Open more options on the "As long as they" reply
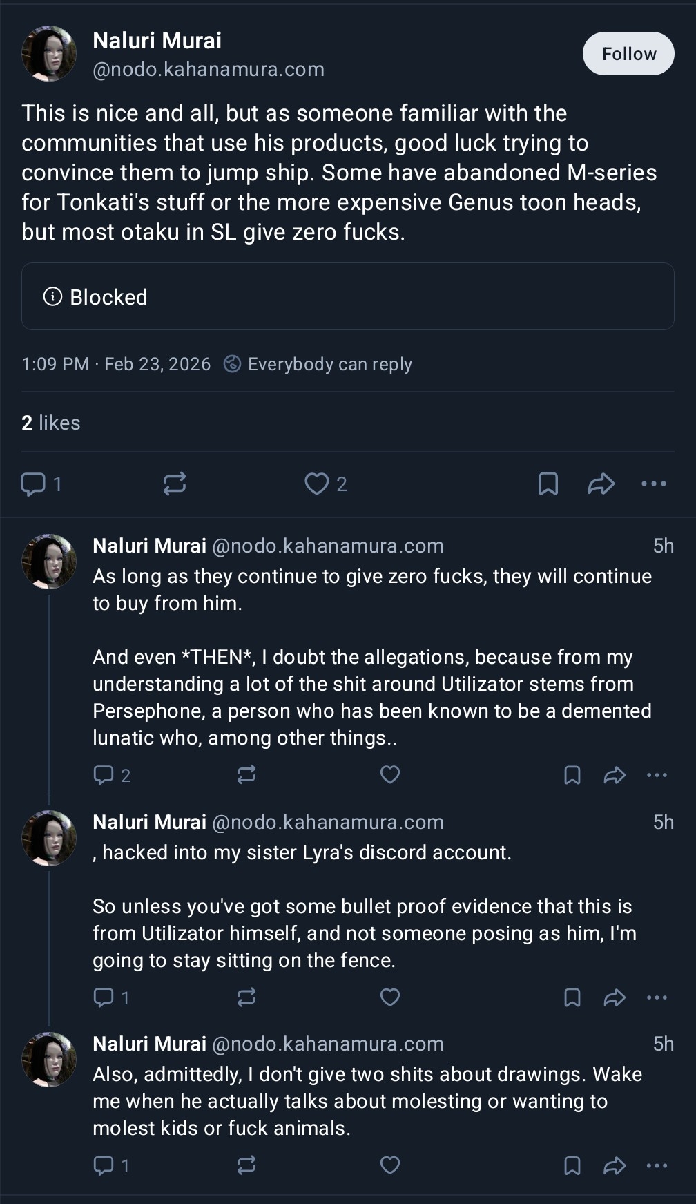Image resolution: width=696 pixels, height=1204 pixels. point(657,775)
